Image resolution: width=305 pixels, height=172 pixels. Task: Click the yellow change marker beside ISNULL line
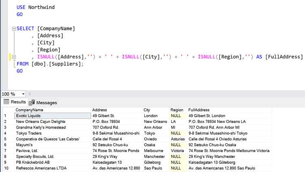tap(10, 57)
